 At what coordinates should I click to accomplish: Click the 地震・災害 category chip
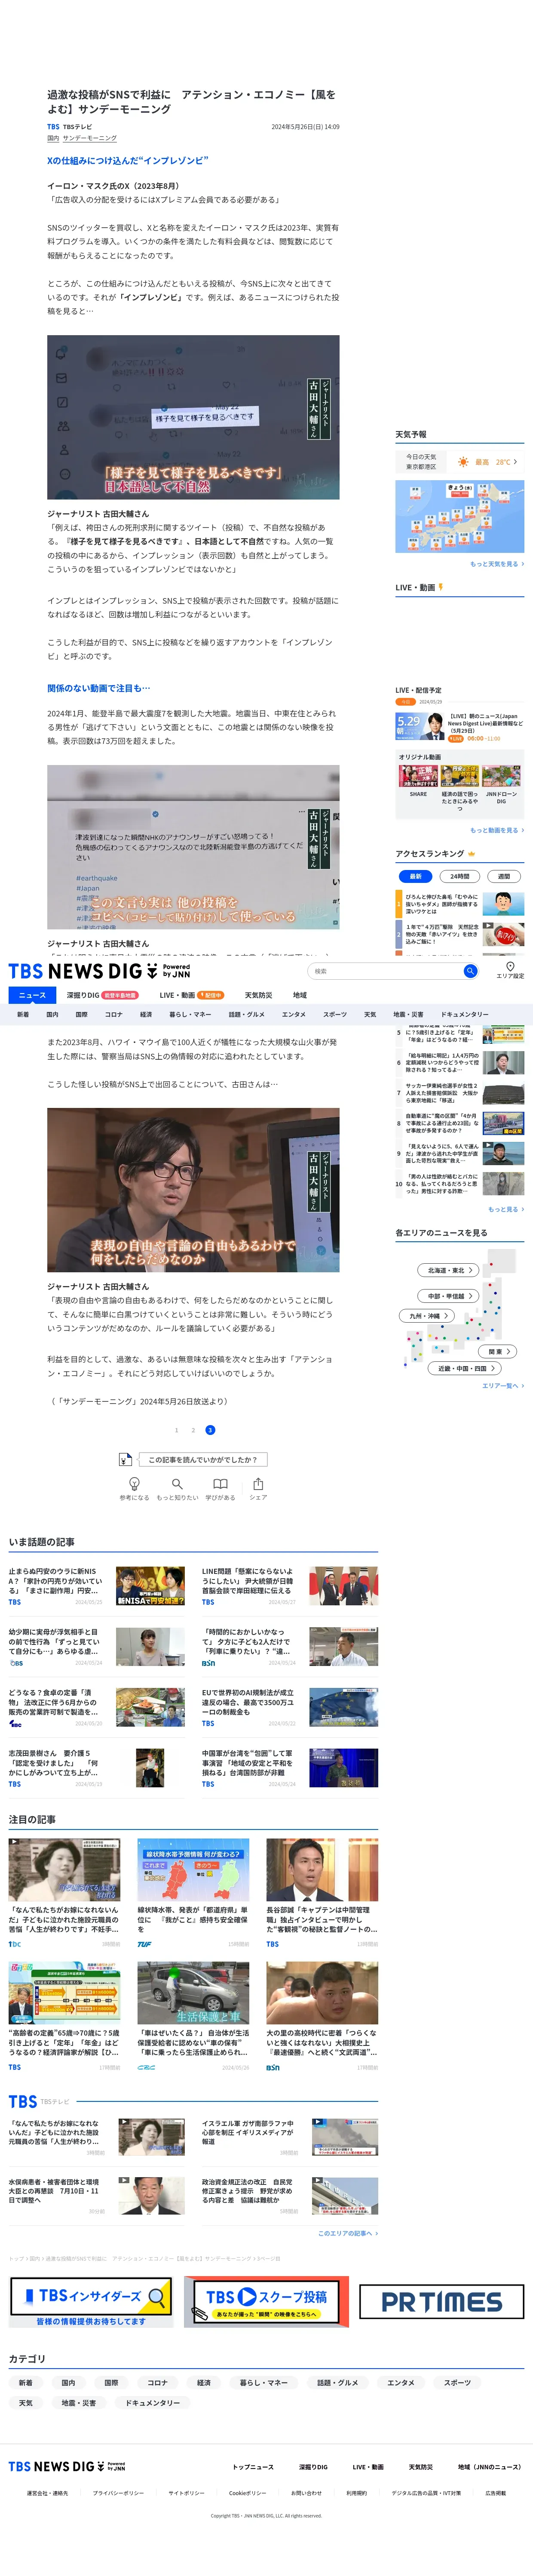click(79, 2402)
